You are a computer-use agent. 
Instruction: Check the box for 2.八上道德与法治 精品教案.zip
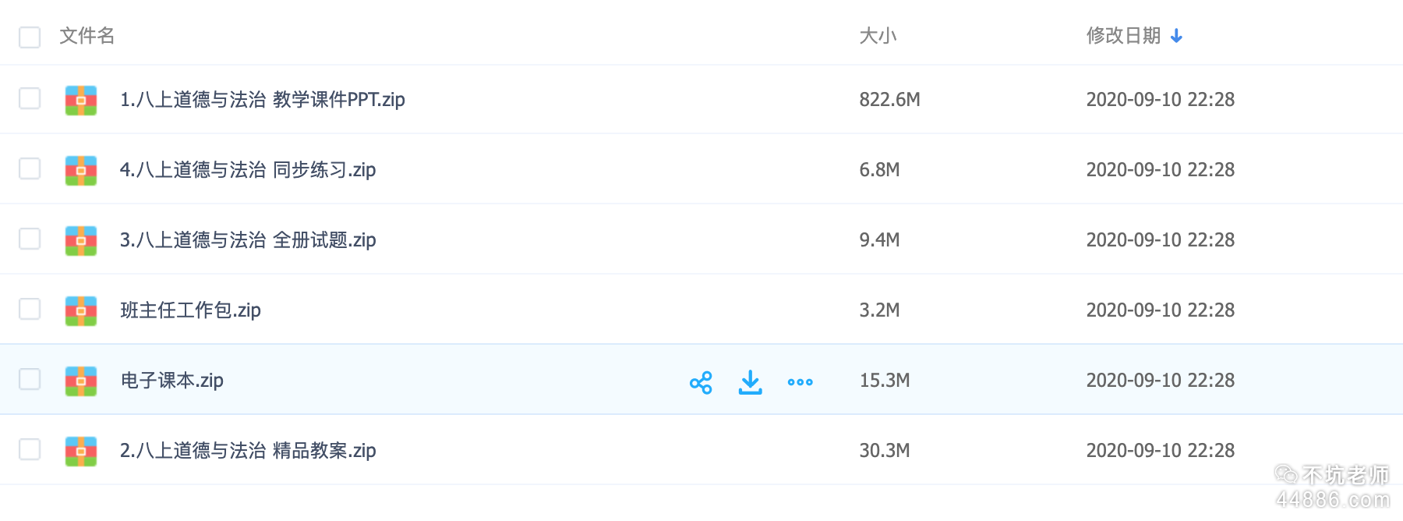click(x=30, y=450)
